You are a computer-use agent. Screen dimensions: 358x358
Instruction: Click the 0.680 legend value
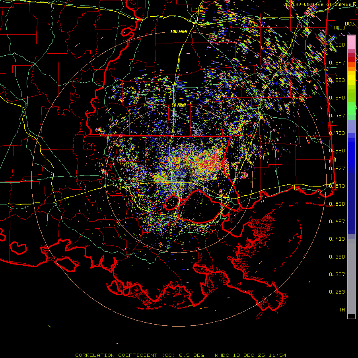(x=337, y=151)
